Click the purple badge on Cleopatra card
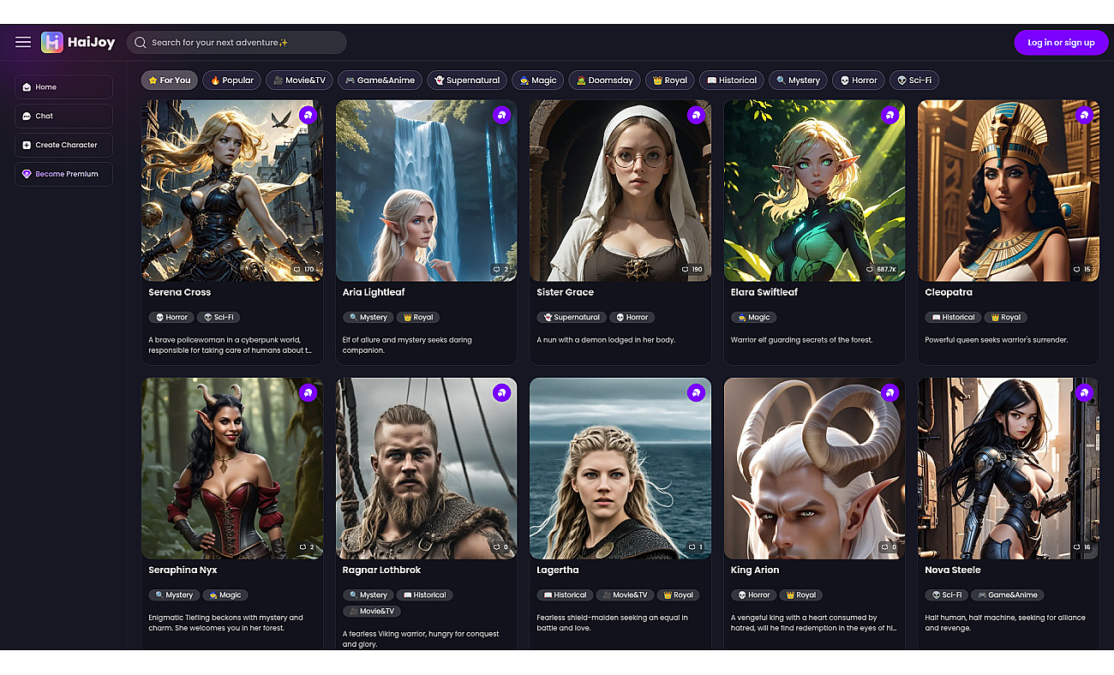The width and height of the screenshot is (1114, 675). coord(1085,115)
